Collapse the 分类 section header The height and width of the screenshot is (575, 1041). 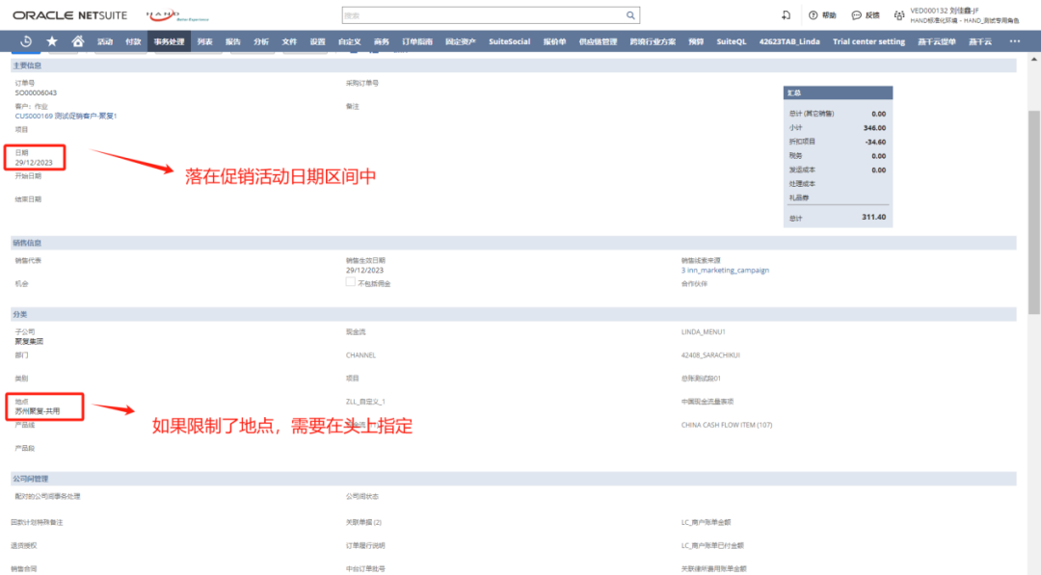click(513, 314)
